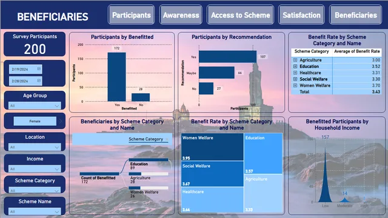Open the Access to Scheme page

(240, 15)
